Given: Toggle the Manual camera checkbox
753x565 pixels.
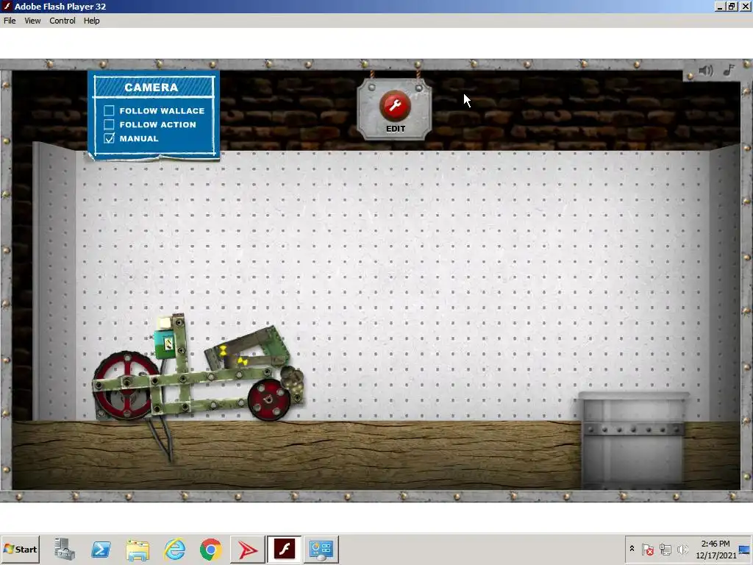Looking at the screenshot, I should click(x=109, y=138).
